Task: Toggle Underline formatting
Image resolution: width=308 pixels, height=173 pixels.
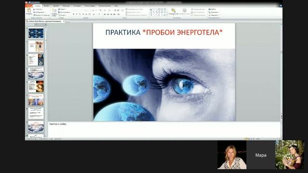Action: point(80,14)
